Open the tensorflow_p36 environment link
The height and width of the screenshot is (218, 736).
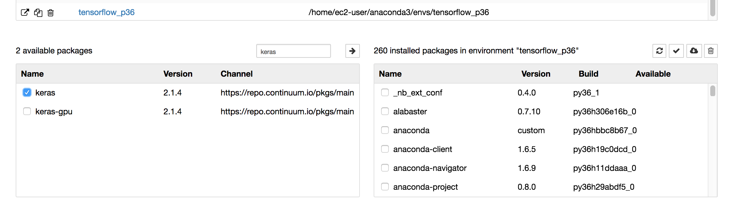[106, 13]
